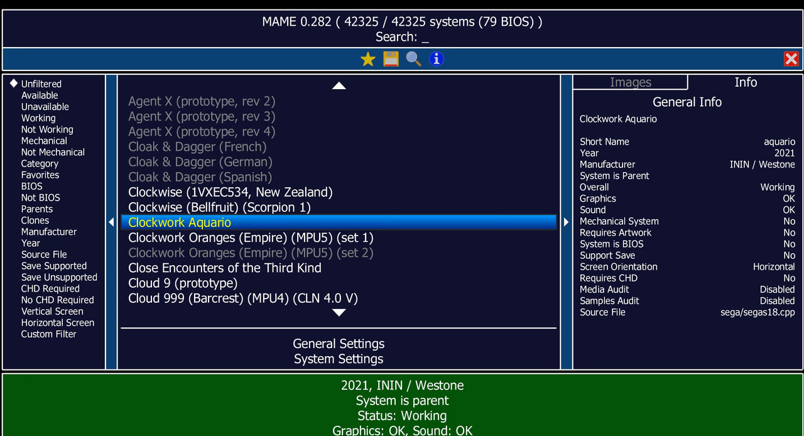The width and height of the screenshot is (804, 436).
Task: Choose the Clones filter
Action: [x=35, y=221]
